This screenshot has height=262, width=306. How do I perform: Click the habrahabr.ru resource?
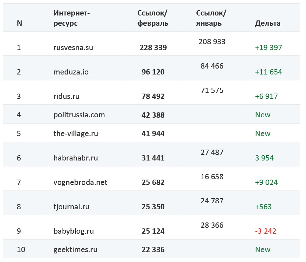tap(76, 158)
